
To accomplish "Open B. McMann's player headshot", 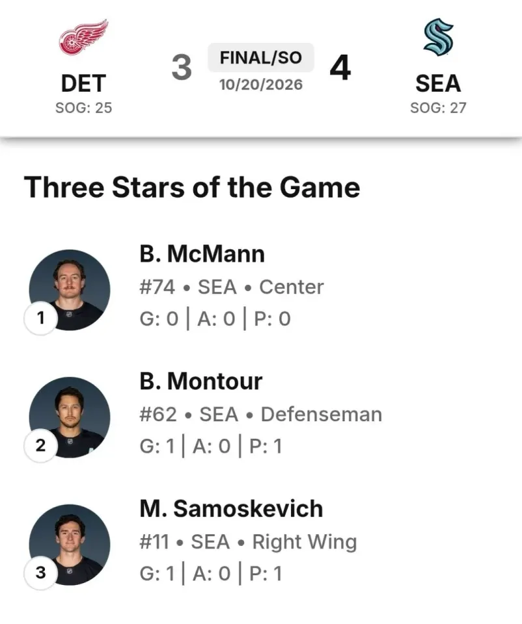I will coord(70,290).
